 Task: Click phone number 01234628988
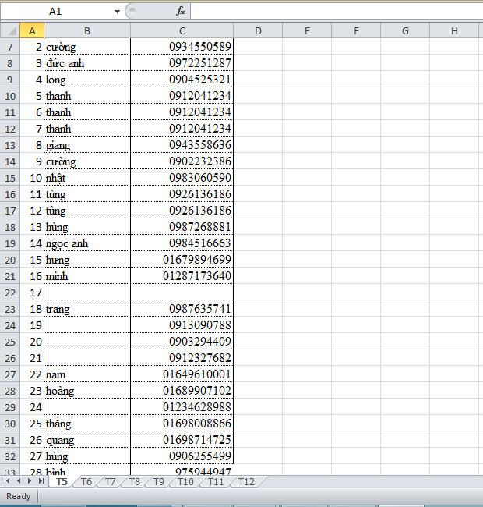point(182,407)
